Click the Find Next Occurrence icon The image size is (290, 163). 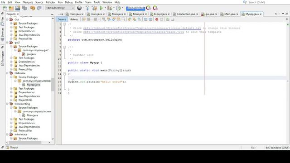coord(114,19)
